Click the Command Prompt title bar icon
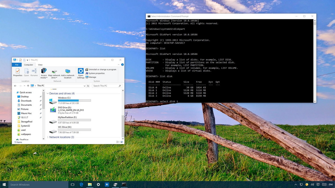 coord(149,16)
